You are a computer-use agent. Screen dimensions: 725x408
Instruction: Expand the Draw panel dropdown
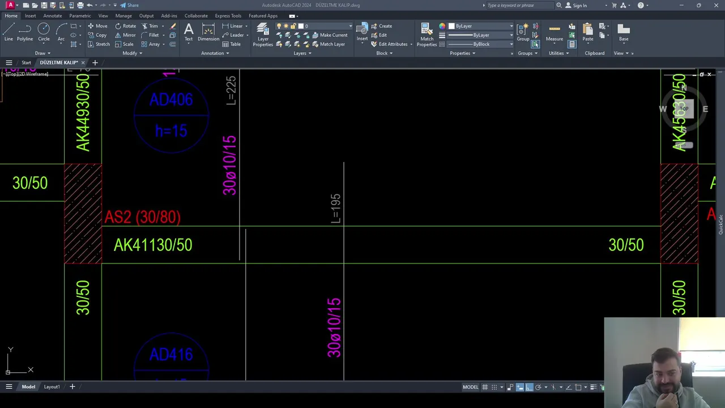click(42, 53)
